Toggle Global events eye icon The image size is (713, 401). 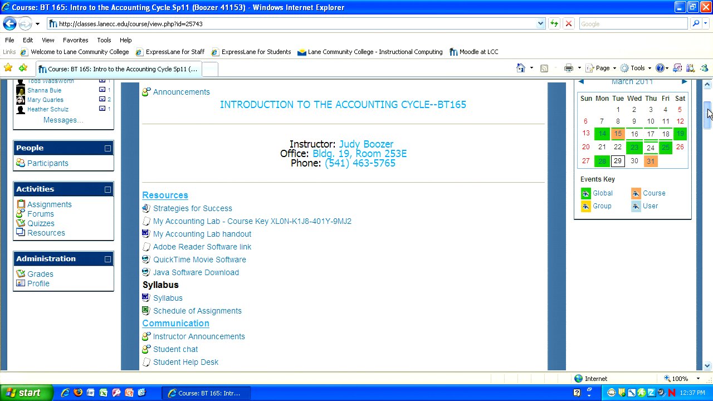(x=585, y=193)
